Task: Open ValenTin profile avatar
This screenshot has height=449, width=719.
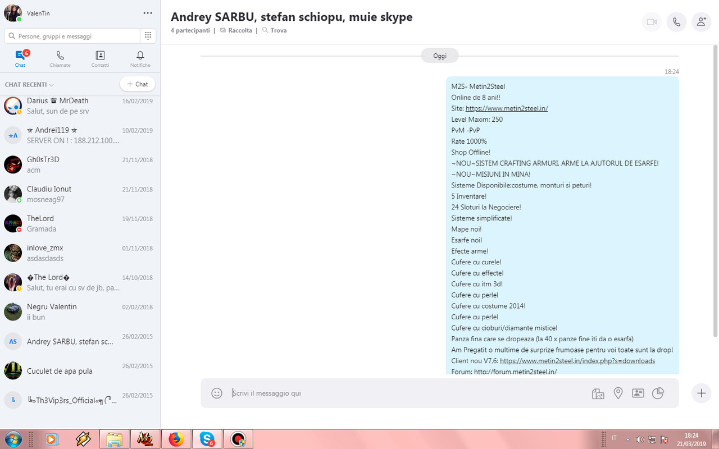Action: (13, 13)
